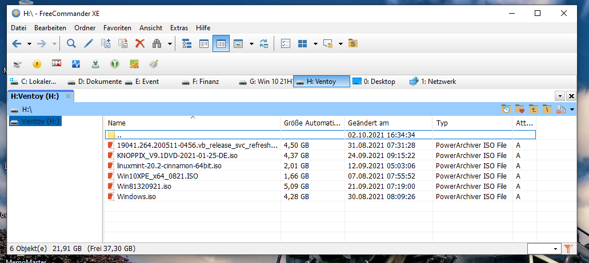The image size is (589, 263).
Task: Delete selection with the red X
Action: pos(140,43)
